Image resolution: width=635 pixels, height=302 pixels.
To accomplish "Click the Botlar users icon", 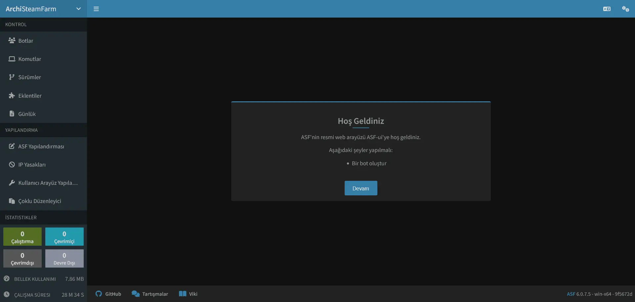I will [12, 40].
